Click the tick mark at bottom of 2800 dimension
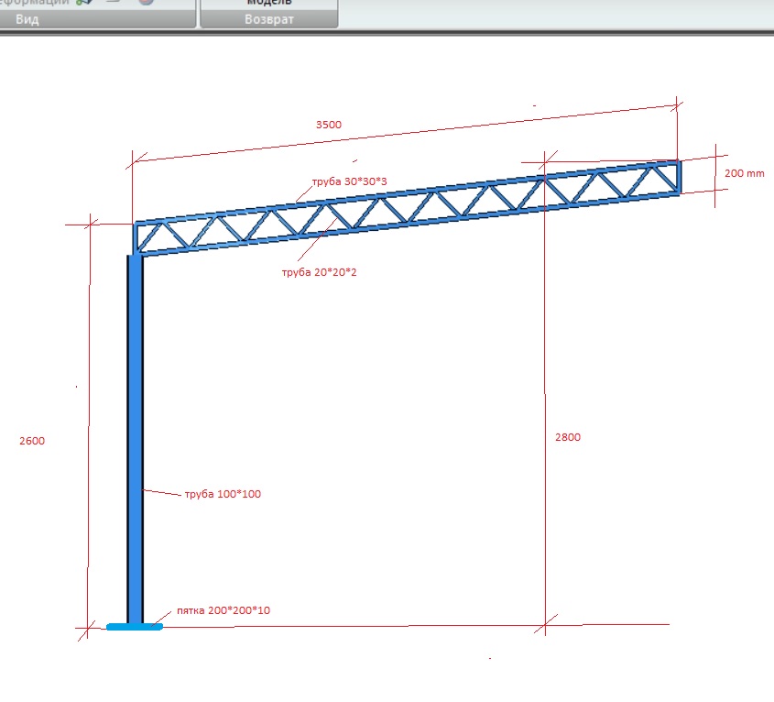This screenshot has height=702, width=774. [x=545, y=624]
